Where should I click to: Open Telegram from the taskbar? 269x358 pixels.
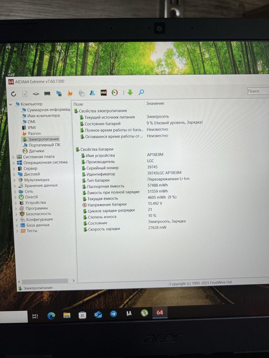113,314
